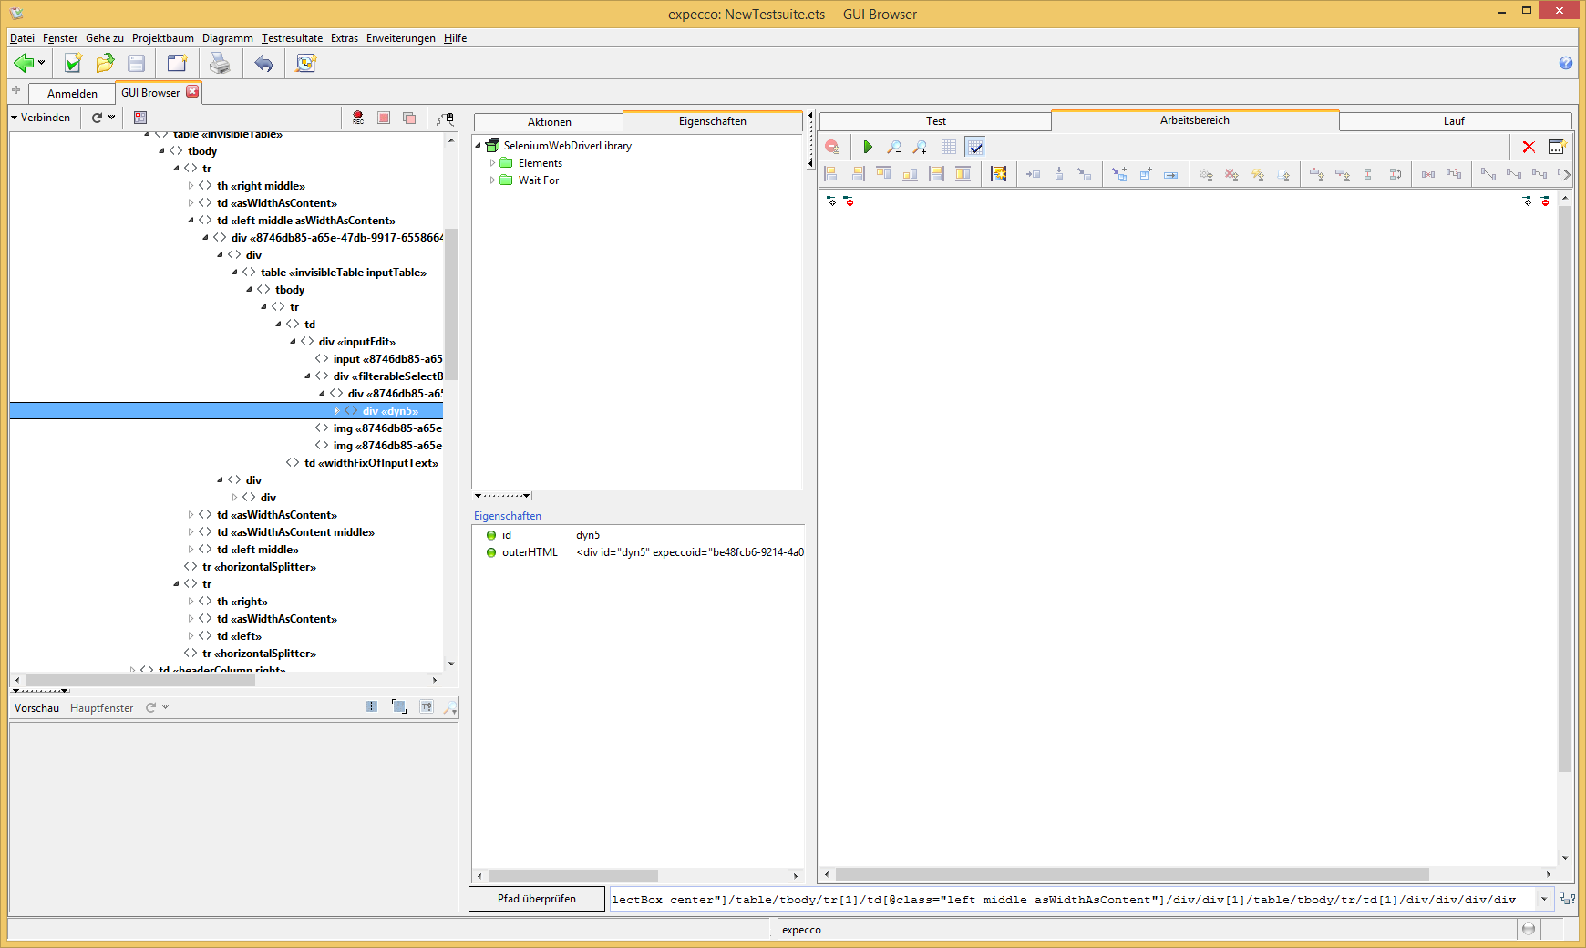Expand the Wait For folder node

click(x=493, y=180)
